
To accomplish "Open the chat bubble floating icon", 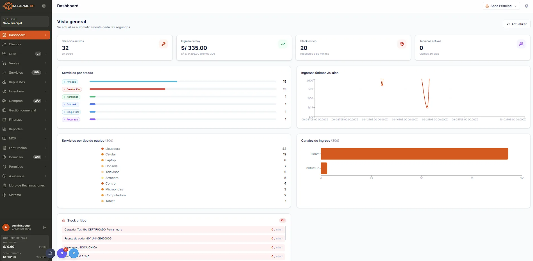I will tap(50, 253).
